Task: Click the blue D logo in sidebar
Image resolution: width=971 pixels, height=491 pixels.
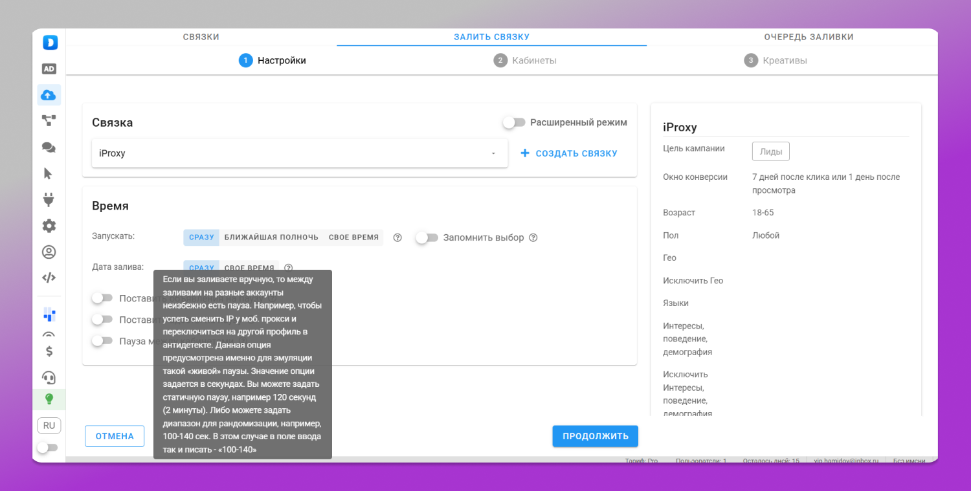Action: [x=50, y=43]
